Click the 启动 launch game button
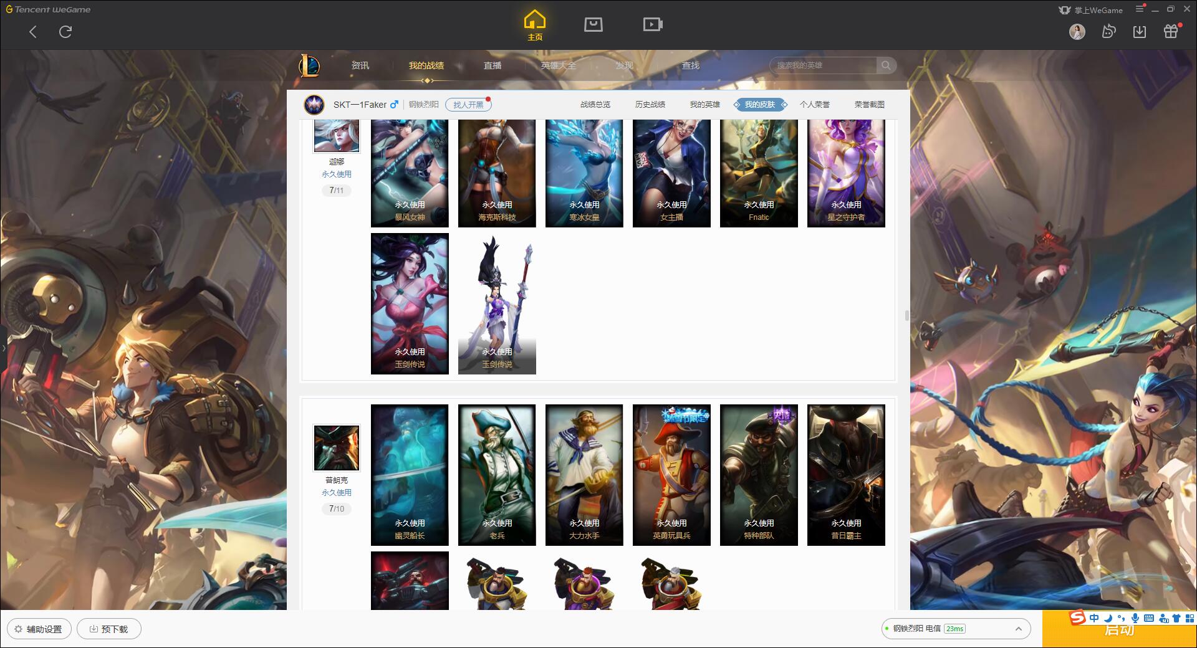 coord(1119,631)
